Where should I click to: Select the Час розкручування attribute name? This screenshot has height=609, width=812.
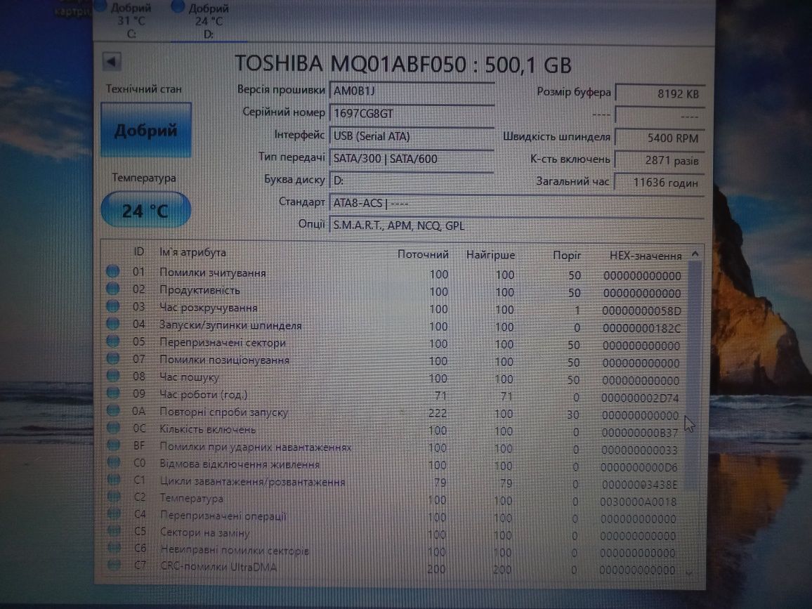[208, 308]
